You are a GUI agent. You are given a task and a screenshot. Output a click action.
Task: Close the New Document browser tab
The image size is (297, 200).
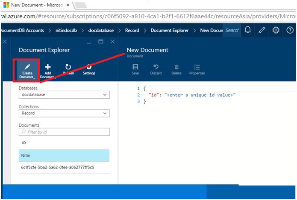[x=68, y=5]
